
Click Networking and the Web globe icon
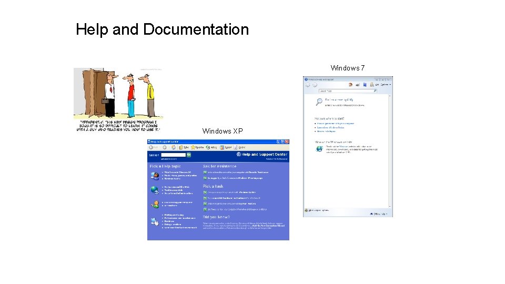[x=155, y=190]
